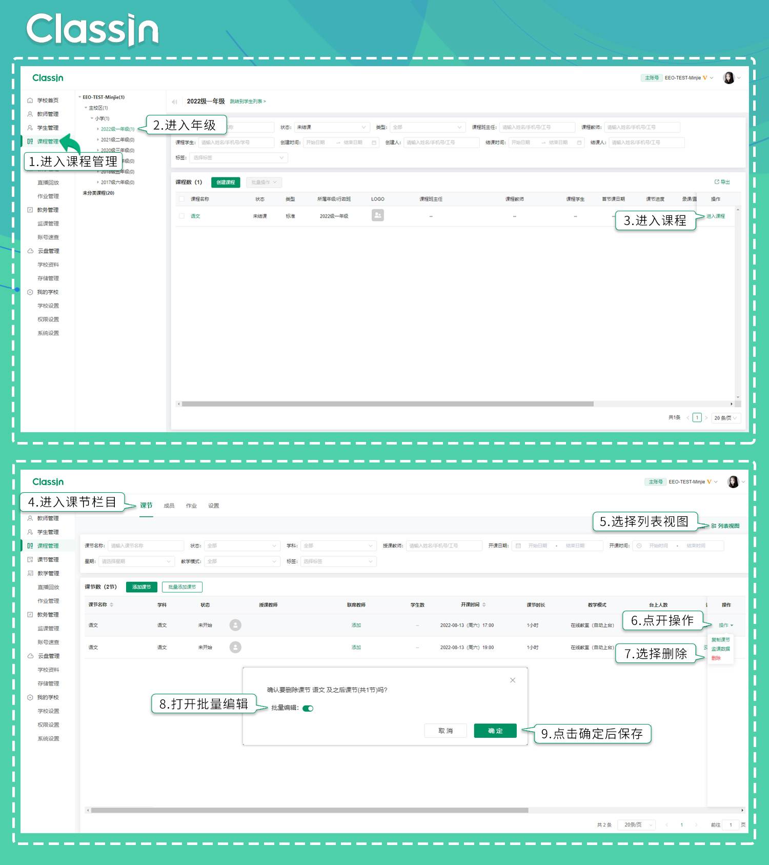Viewport: 769px width, 865px height.
Task: Click teacher avatar in 19:00 lesson row
Action: point(235,647)
